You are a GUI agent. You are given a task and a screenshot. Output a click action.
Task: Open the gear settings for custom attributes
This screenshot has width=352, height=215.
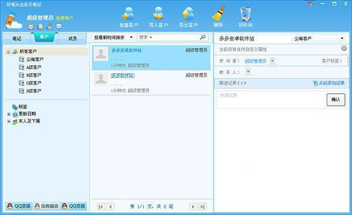pyautogui.click(x=344, y=48)
